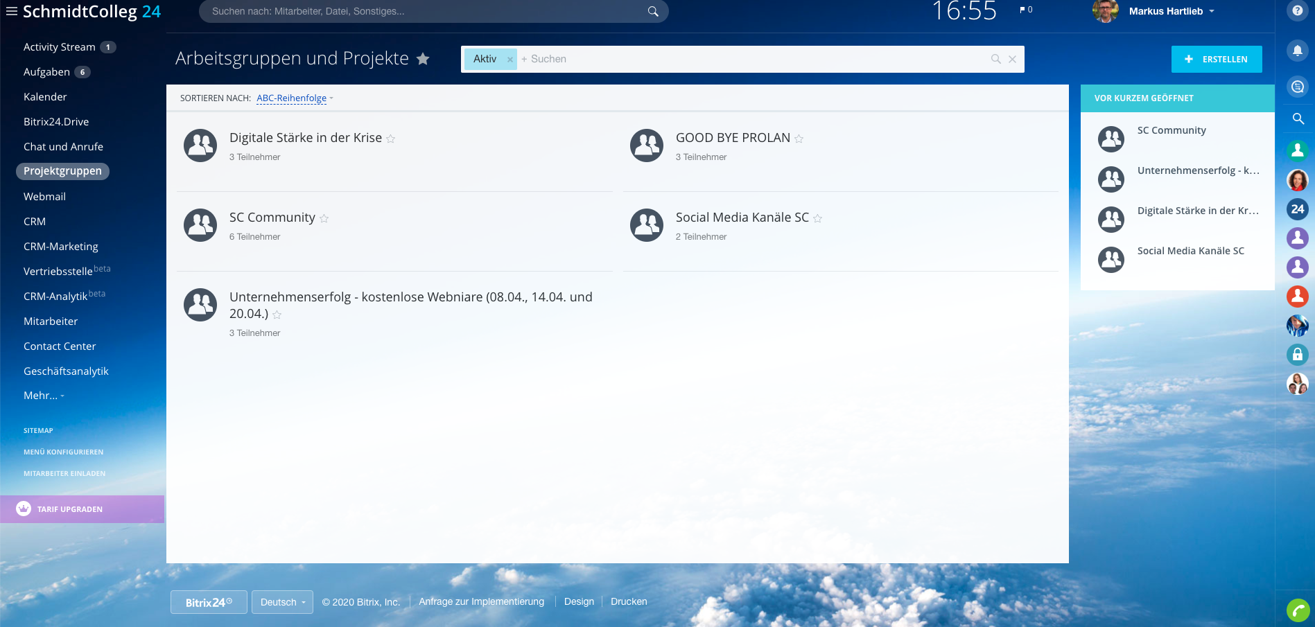
Task: Expand the Mehr... menu in sidebar
Action: point(44,396)
